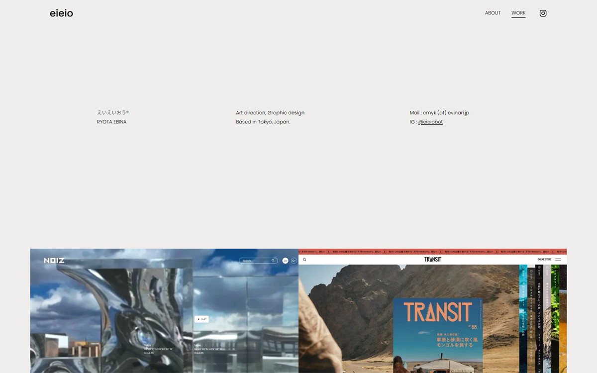The image size is (597, 373).
Task: Click magnifier icon inside NOIZ search bar
Action: tap(273, 261)
